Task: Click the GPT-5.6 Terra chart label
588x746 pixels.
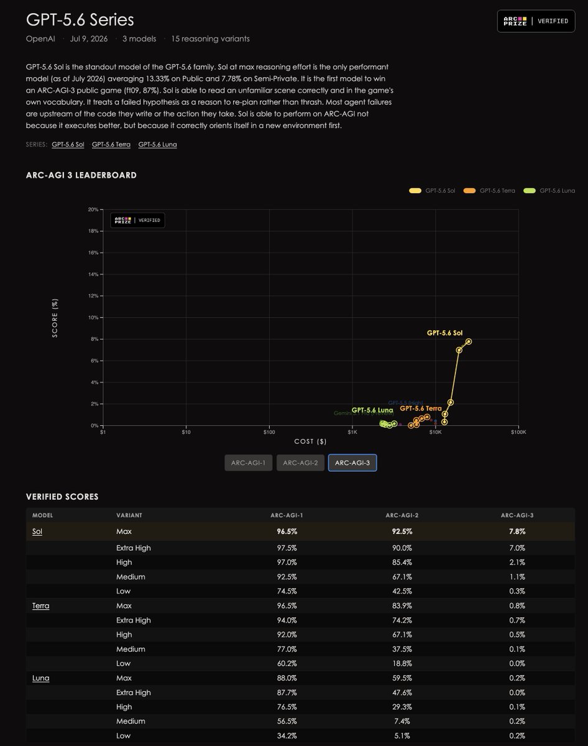Action: 420,408
